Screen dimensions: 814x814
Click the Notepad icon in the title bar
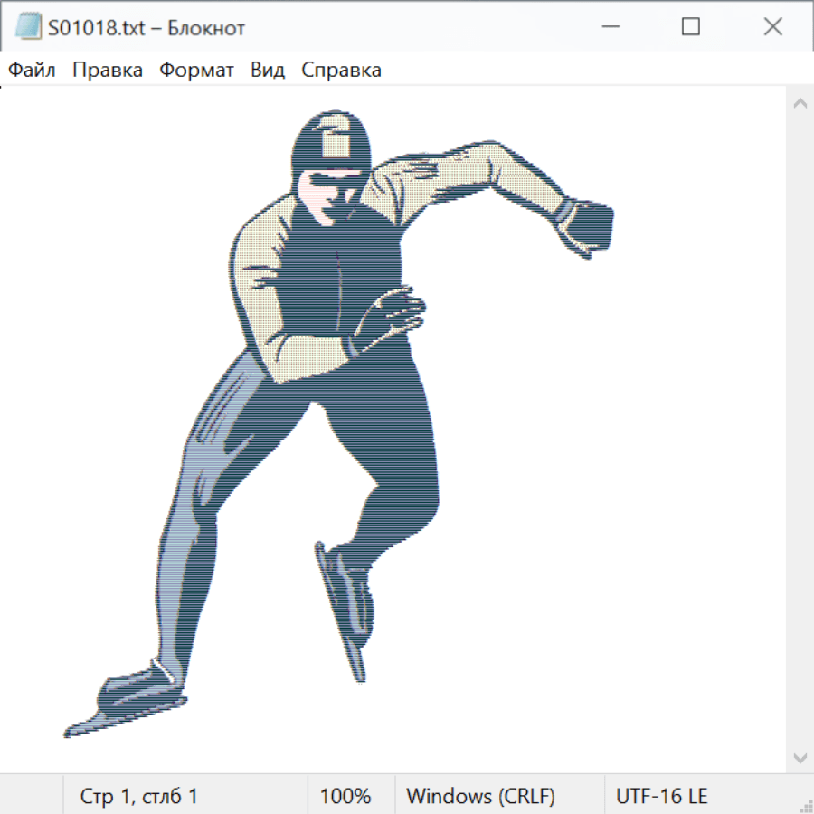pos(28,27)
